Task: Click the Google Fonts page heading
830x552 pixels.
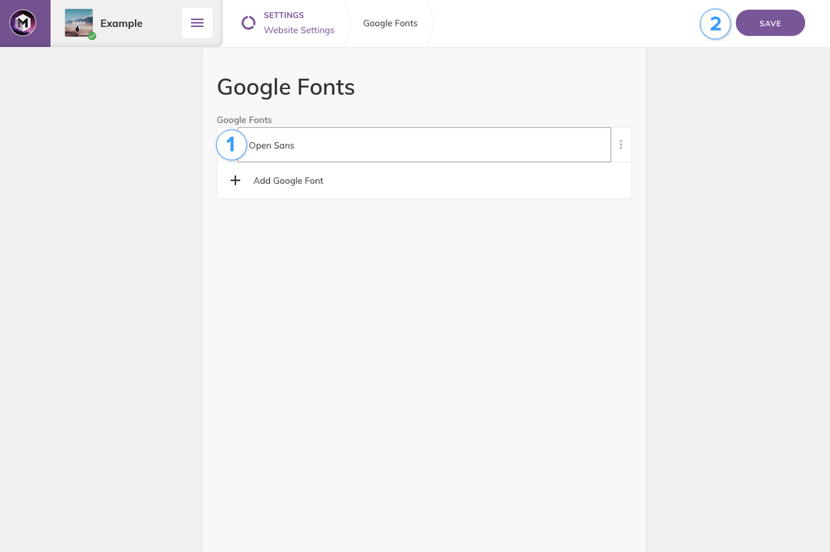Action: click(286, 87)
